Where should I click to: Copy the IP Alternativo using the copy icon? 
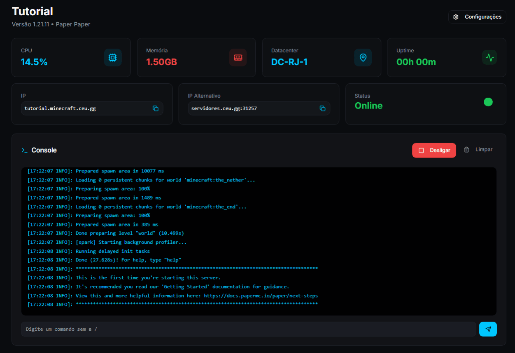(x=323, y=108)
